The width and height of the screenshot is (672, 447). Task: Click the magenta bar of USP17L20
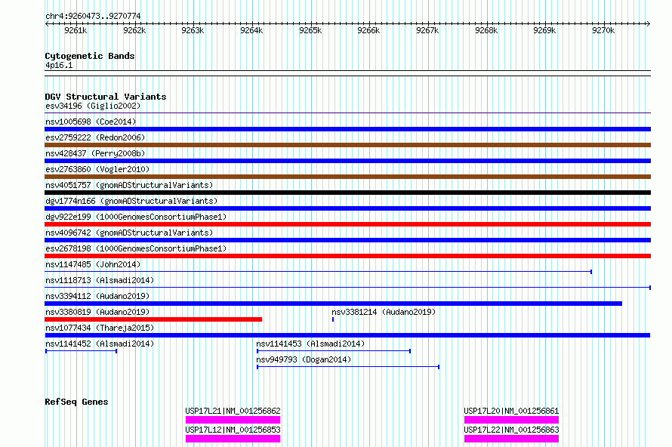(x=511, y=420)
